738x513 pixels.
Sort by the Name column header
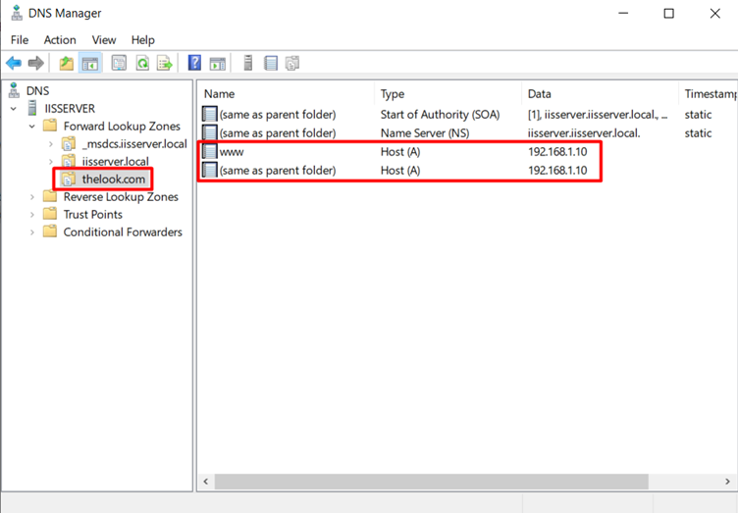click(x=287, y=93)
